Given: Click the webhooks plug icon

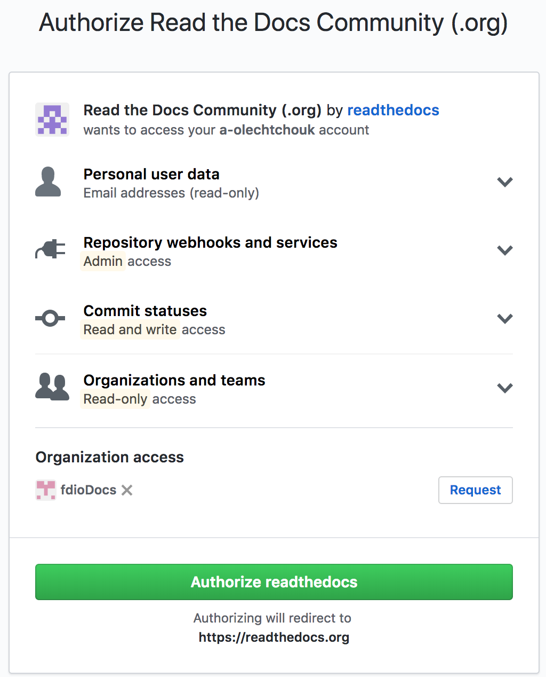Looking at the screenshot, I should tap(50, 250).
